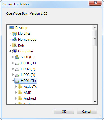Click the scrollbar up arrow

pyautogui.click(x=95, y=27)
